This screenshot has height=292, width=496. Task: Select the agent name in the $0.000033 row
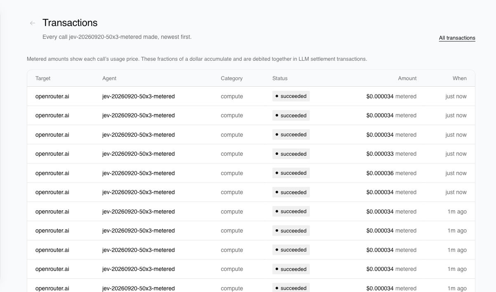click(139, 154)
